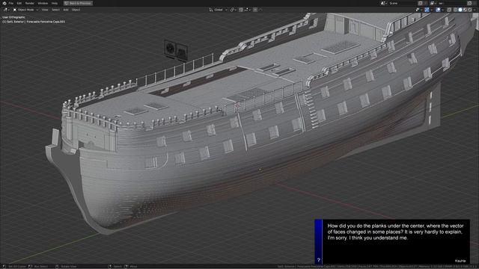Toggle the snapping magnet icon
Screen dimensions: 479x269
click(x=241, y=10)
